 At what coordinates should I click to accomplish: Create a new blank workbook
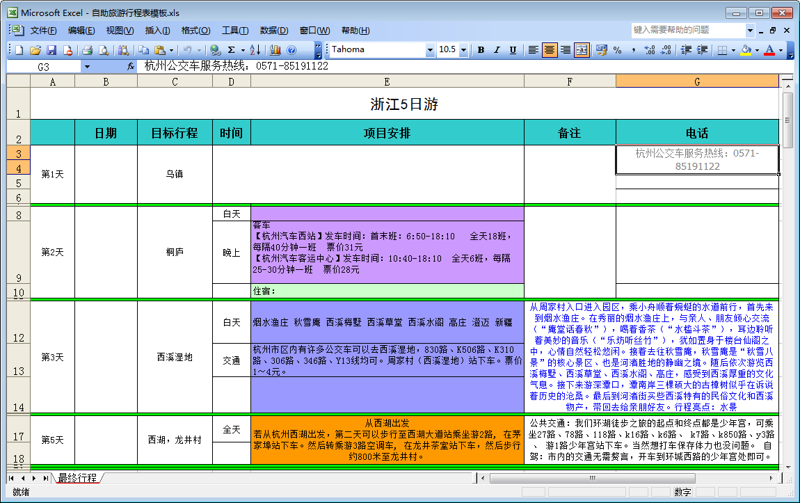pos(19,50)
